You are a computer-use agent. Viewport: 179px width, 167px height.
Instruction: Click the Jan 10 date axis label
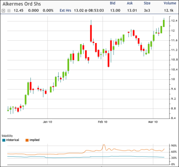[x=47, y=122]
